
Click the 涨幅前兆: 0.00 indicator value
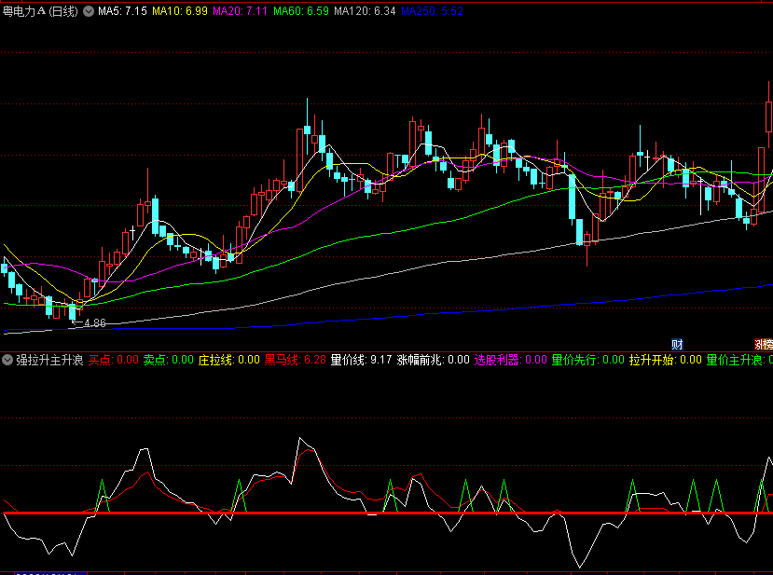(433, 360)
